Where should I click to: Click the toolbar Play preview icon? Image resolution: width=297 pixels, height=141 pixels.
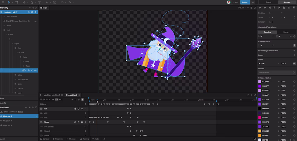[x=70, y=2]
